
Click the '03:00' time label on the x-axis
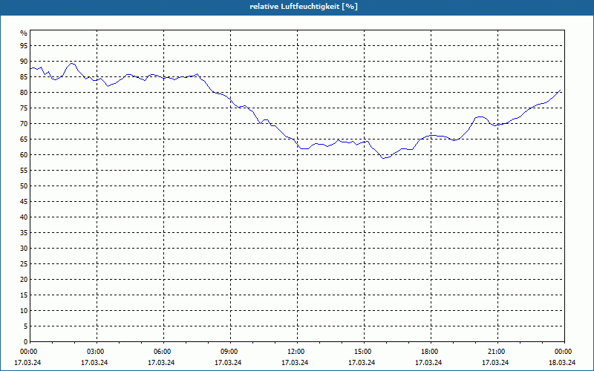(97, 352)
